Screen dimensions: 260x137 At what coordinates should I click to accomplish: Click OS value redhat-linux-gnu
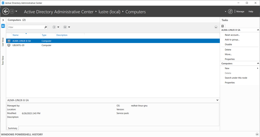pyautogui.click(x=139, y=106)
